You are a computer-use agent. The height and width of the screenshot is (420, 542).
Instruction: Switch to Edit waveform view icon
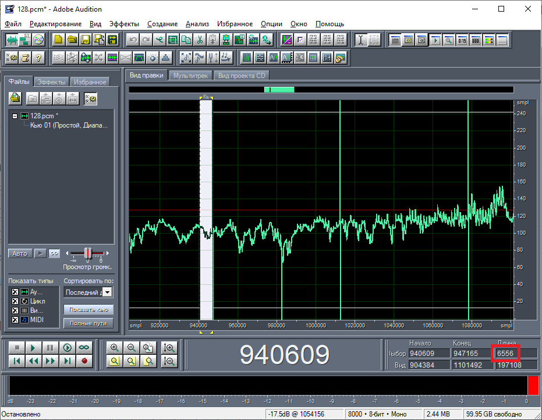tap(12, 40)
